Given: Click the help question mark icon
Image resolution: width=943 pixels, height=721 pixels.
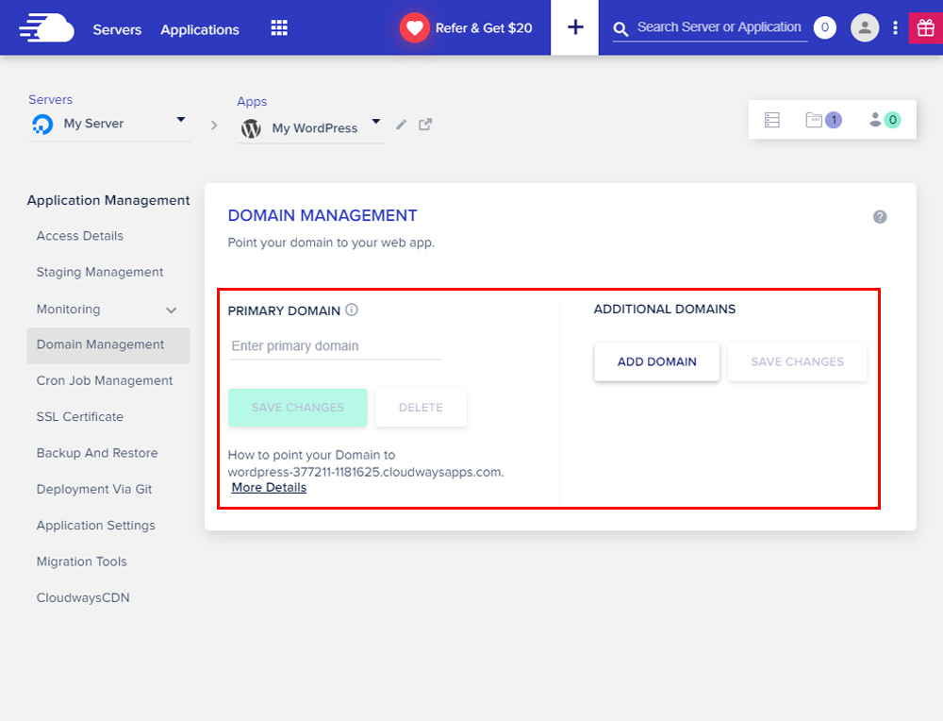Looking at the screenshot, I should point(880,217).
